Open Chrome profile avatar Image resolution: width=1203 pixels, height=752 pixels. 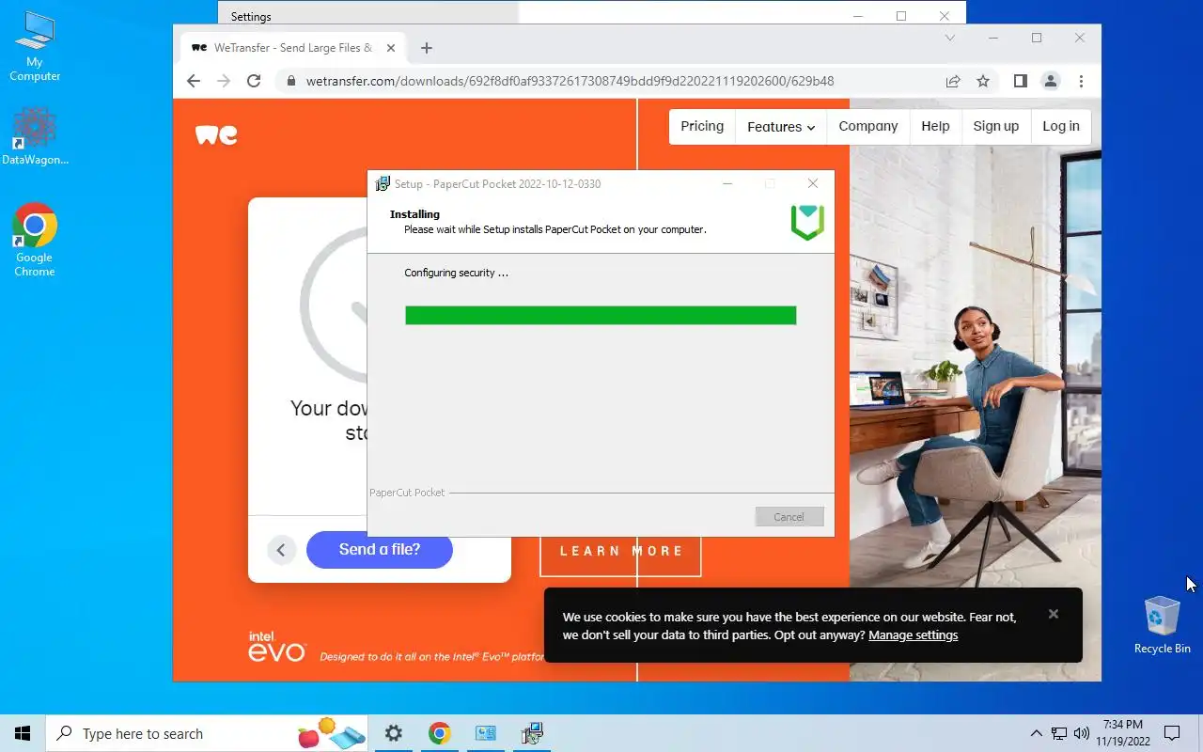(x=1051, y=81)
